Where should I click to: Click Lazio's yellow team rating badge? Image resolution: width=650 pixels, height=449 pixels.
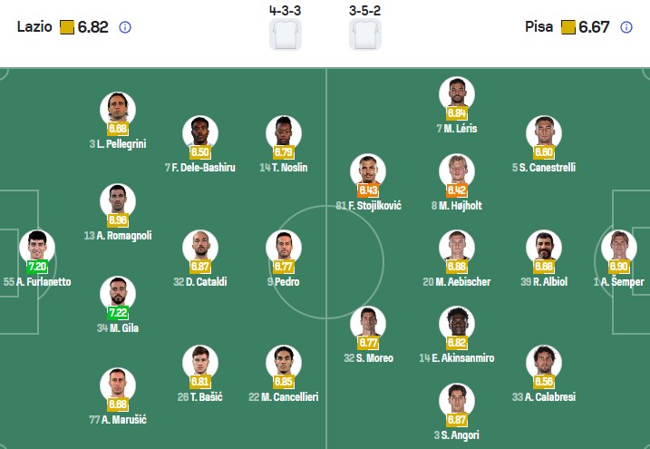click(67, 27)
